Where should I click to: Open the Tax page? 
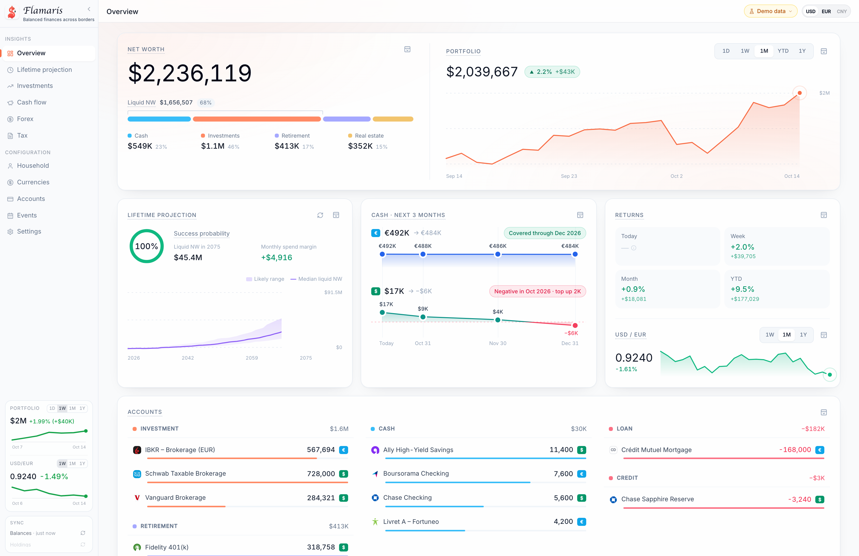click(49, 136)
